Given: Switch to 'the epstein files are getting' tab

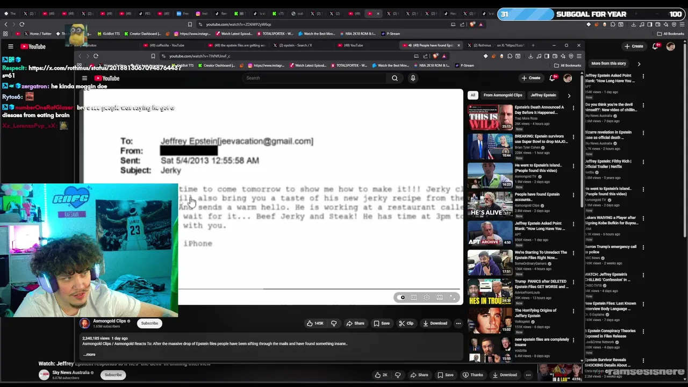Looking at the screenshot, I should coord(236,45).
